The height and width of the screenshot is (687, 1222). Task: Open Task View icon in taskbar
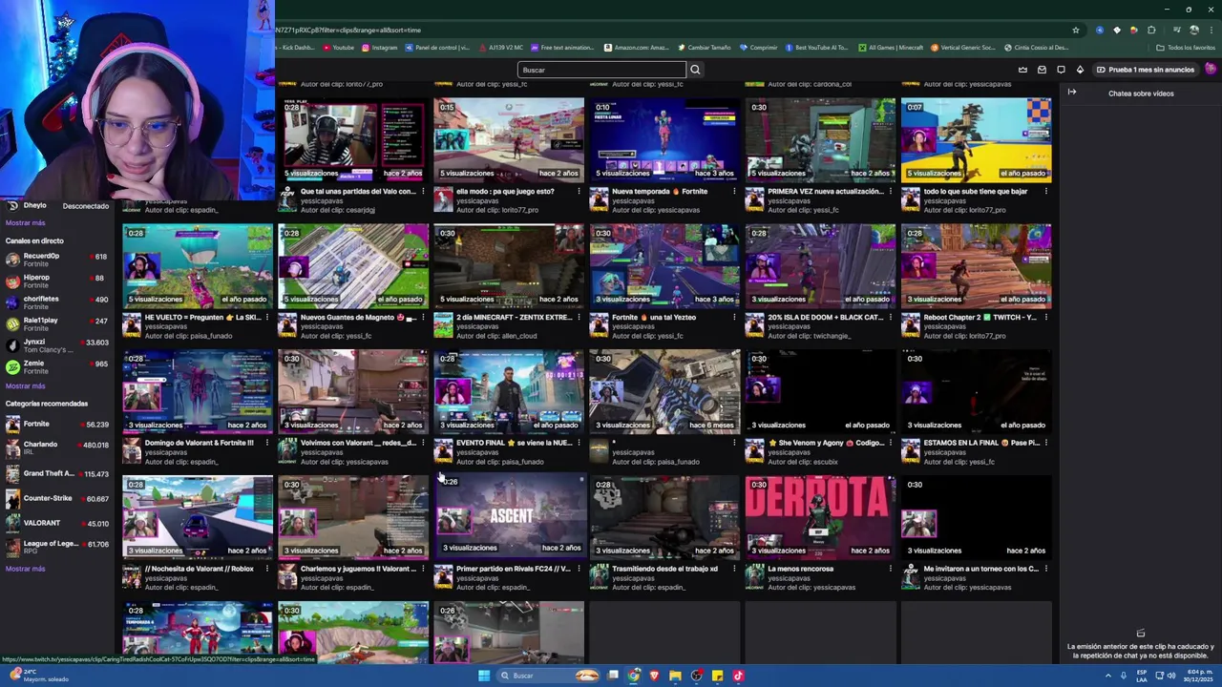(612, 676)
